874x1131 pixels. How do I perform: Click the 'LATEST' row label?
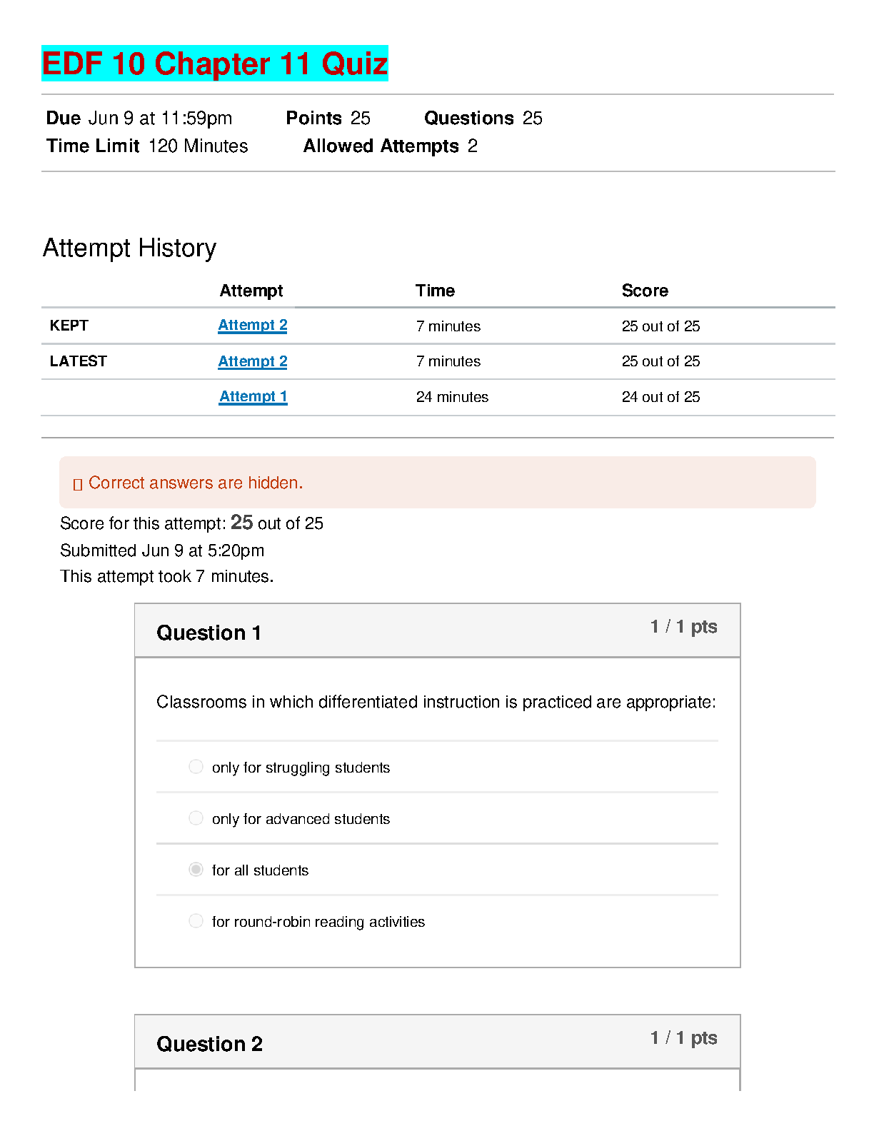pos(79,361)
